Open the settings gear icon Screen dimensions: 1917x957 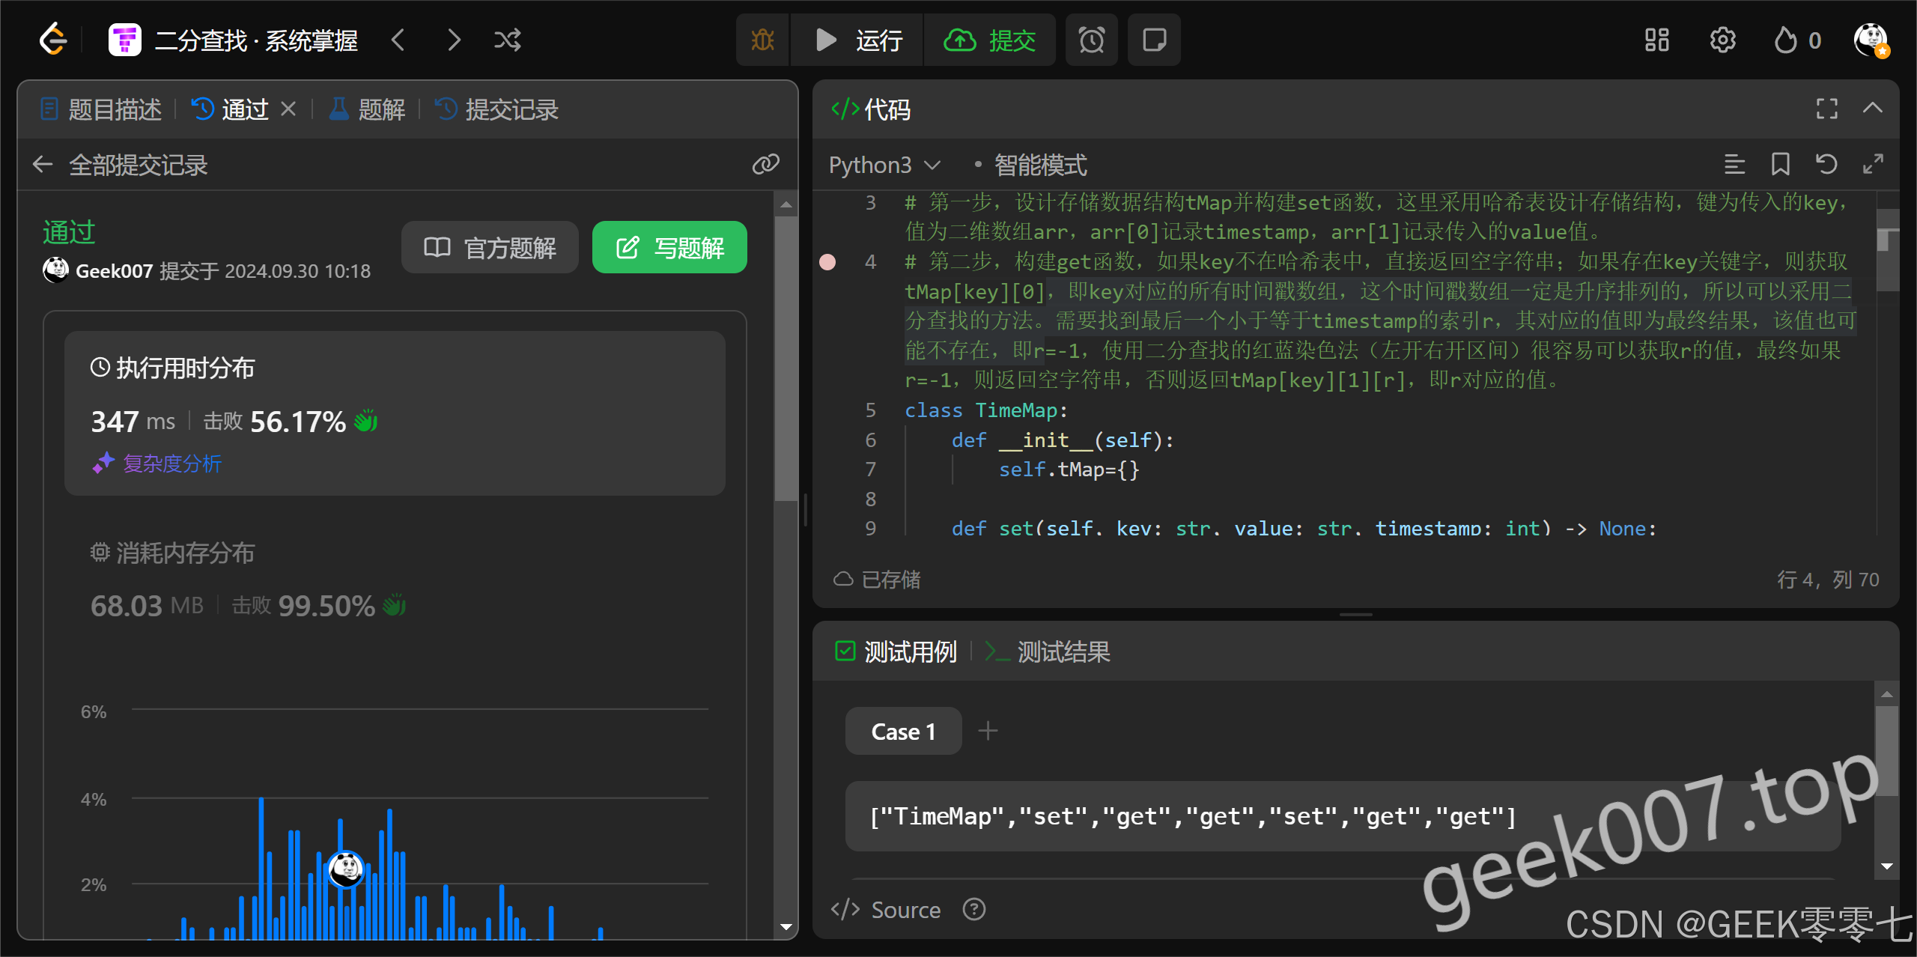click(x=1722, y=40)
